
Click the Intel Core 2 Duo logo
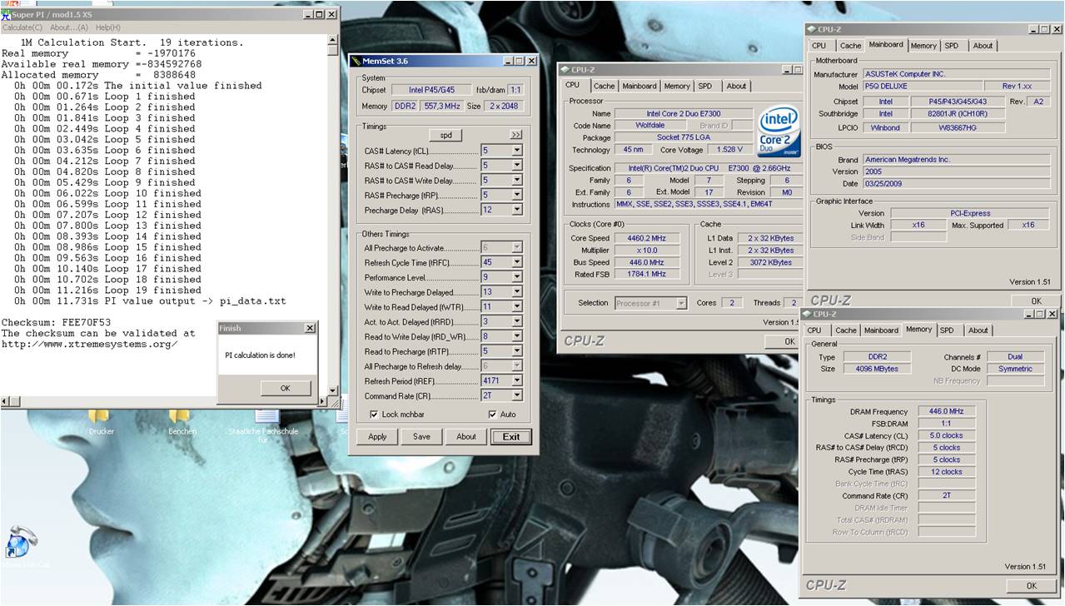point(779,132)
